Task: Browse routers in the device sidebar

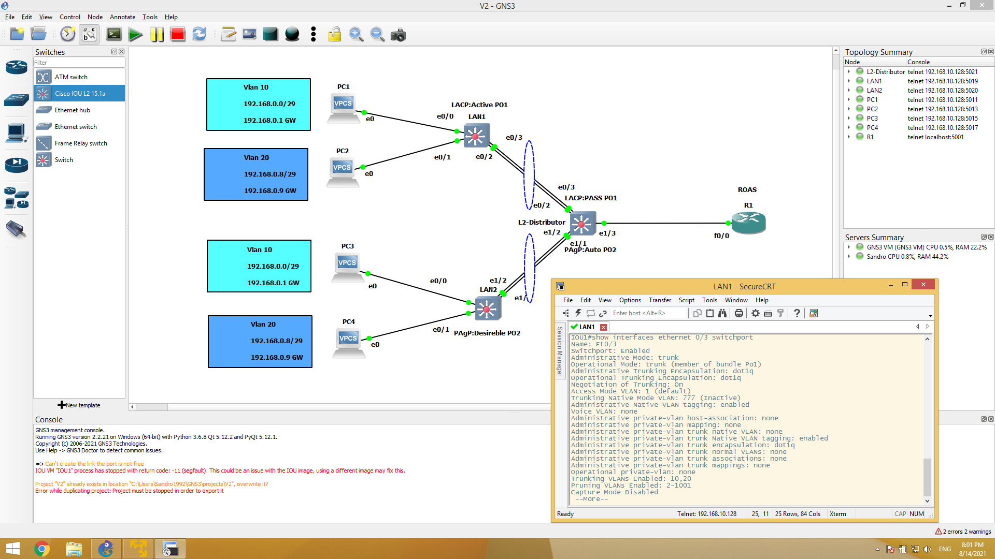Action: [x=17, y=67]
